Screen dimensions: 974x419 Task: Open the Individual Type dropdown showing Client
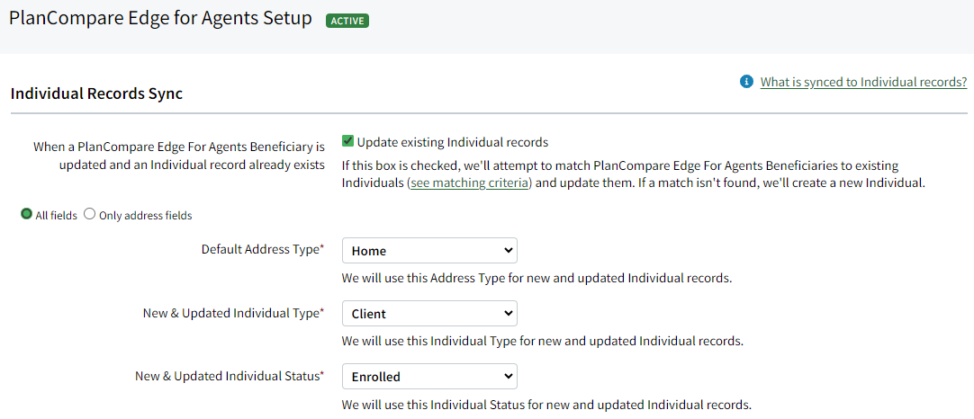click(429, 314)
